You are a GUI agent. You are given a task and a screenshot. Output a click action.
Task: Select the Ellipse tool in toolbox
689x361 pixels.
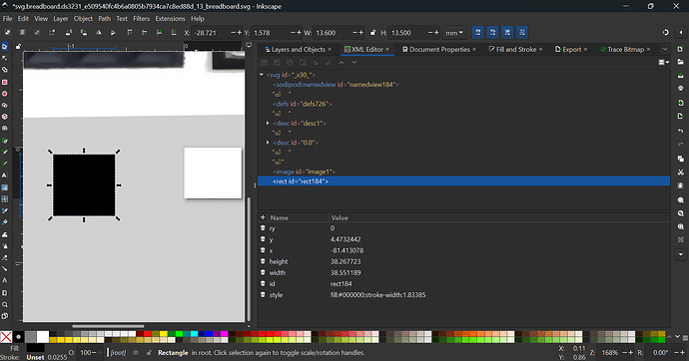[5, 94]
